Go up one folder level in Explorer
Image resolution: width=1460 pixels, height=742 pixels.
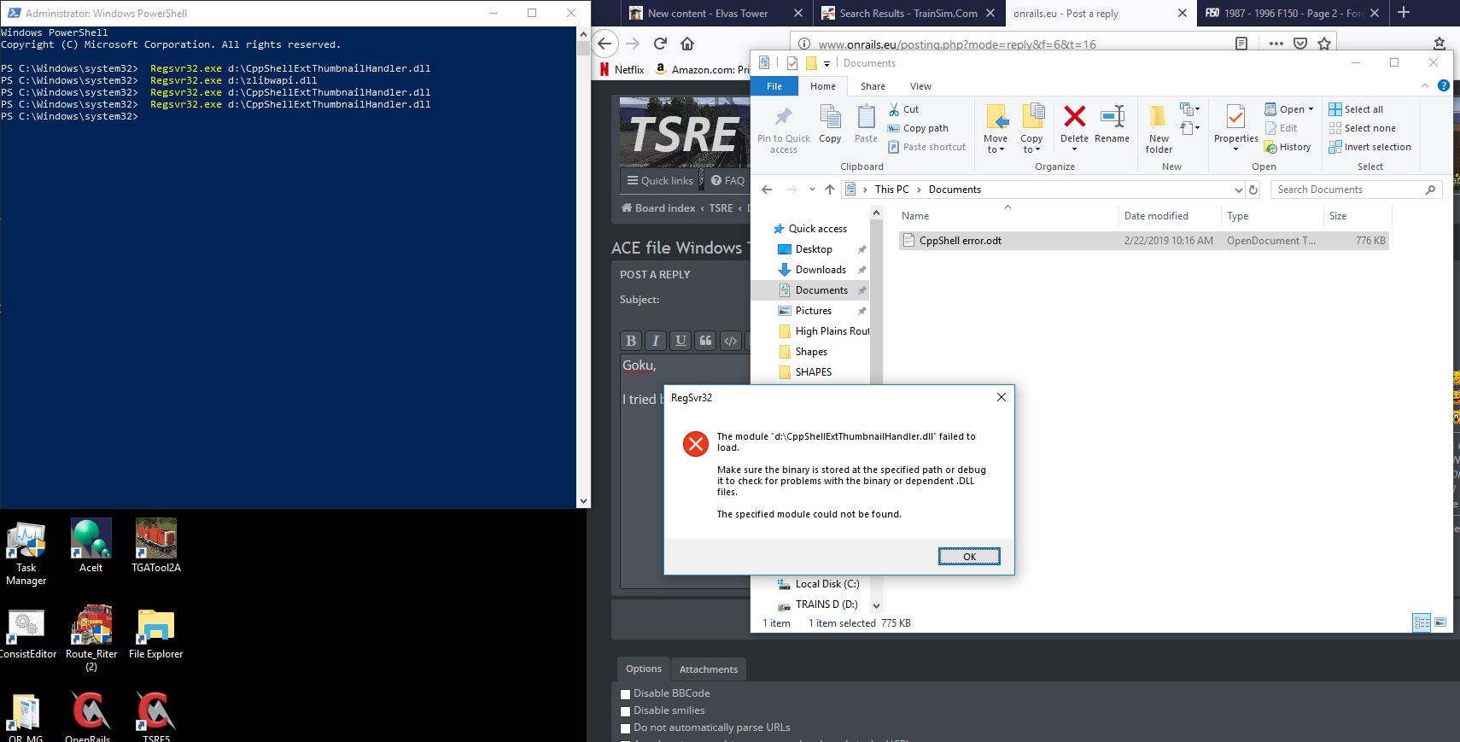[829, 190]
